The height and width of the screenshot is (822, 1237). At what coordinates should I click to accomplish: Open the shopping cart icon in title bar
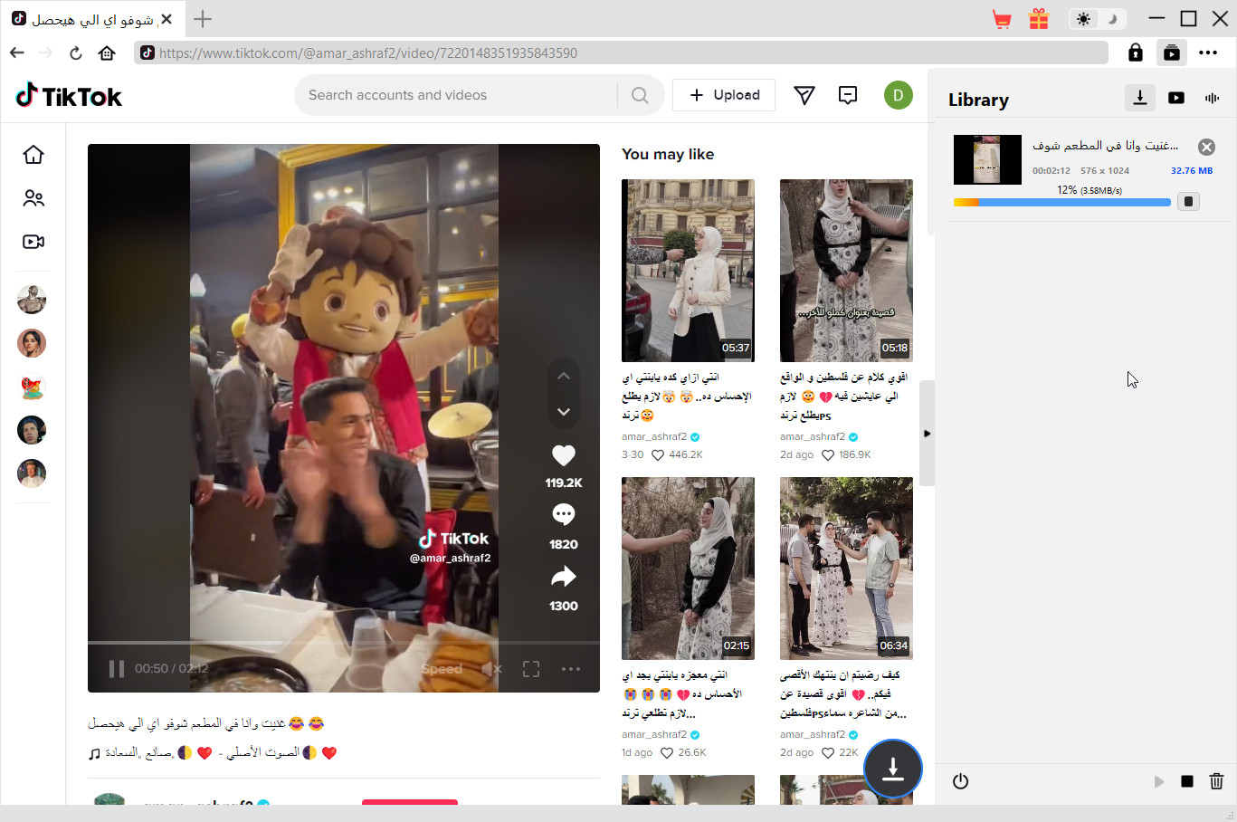tap(1002, 19)
